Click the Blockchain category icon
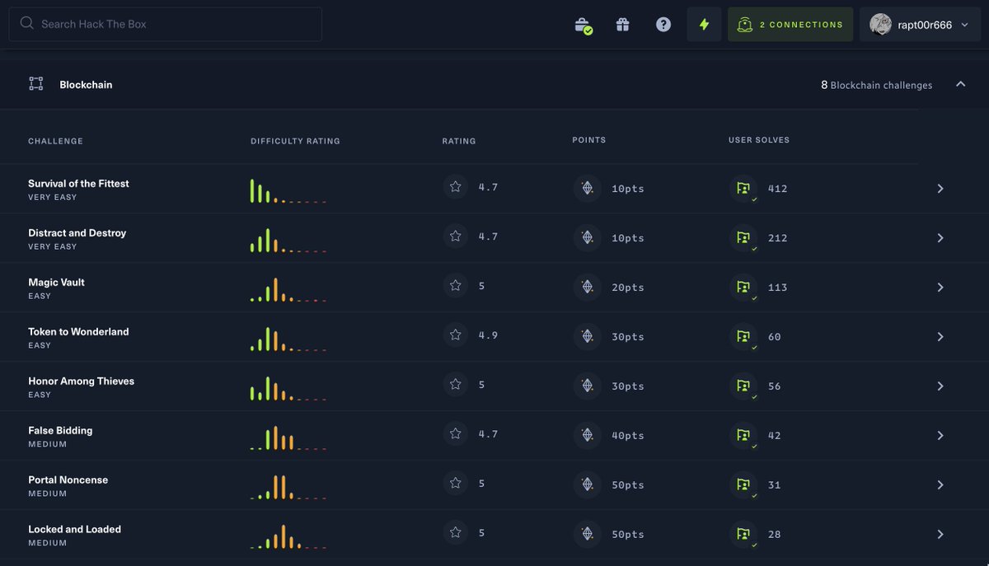 [x=35, y=84]
